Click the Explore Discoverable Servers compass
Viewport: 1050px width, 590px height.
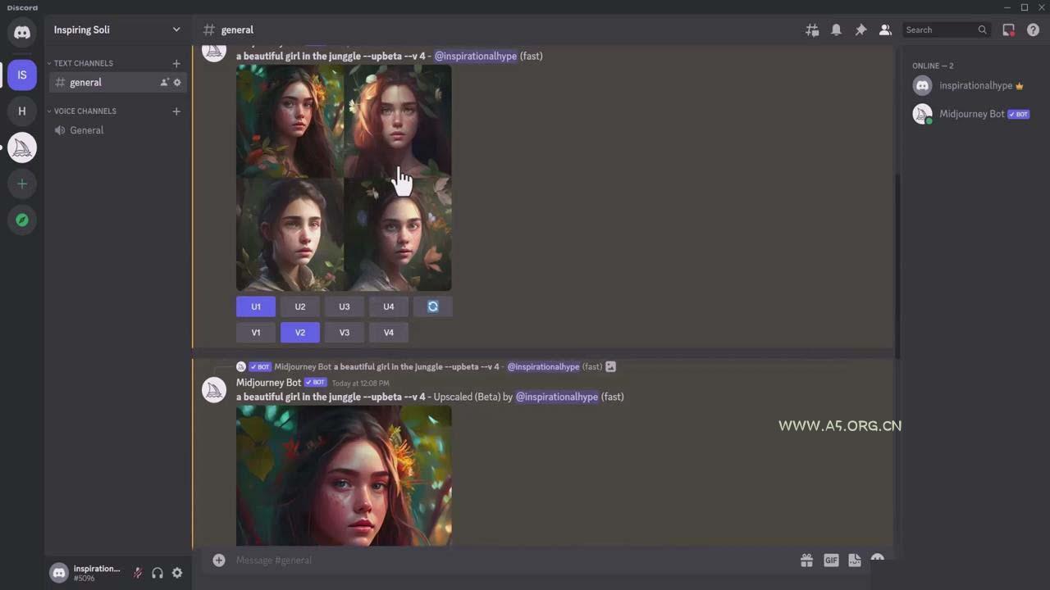click(x=22, y=220)
